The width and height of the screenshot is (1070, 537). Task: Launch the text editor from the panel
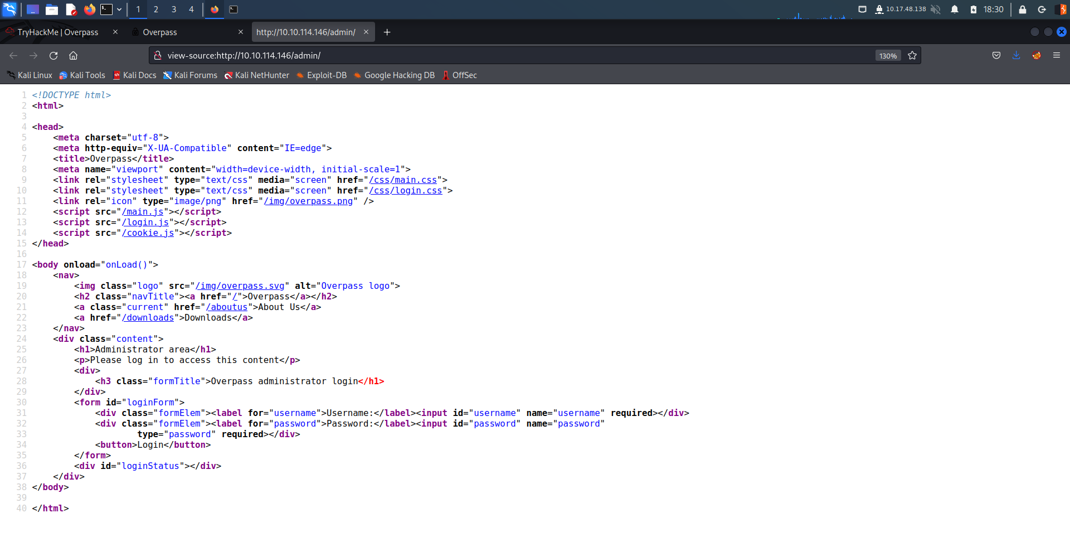click(x=71, y=9)
